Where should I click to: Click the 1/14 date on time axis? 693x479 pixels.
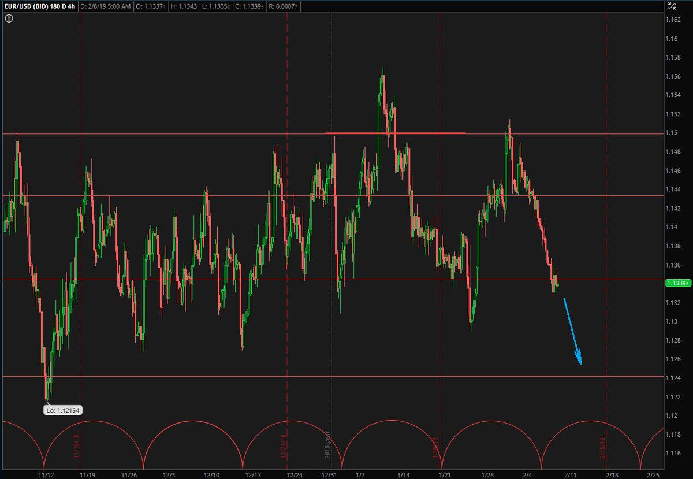pos(403,474)
